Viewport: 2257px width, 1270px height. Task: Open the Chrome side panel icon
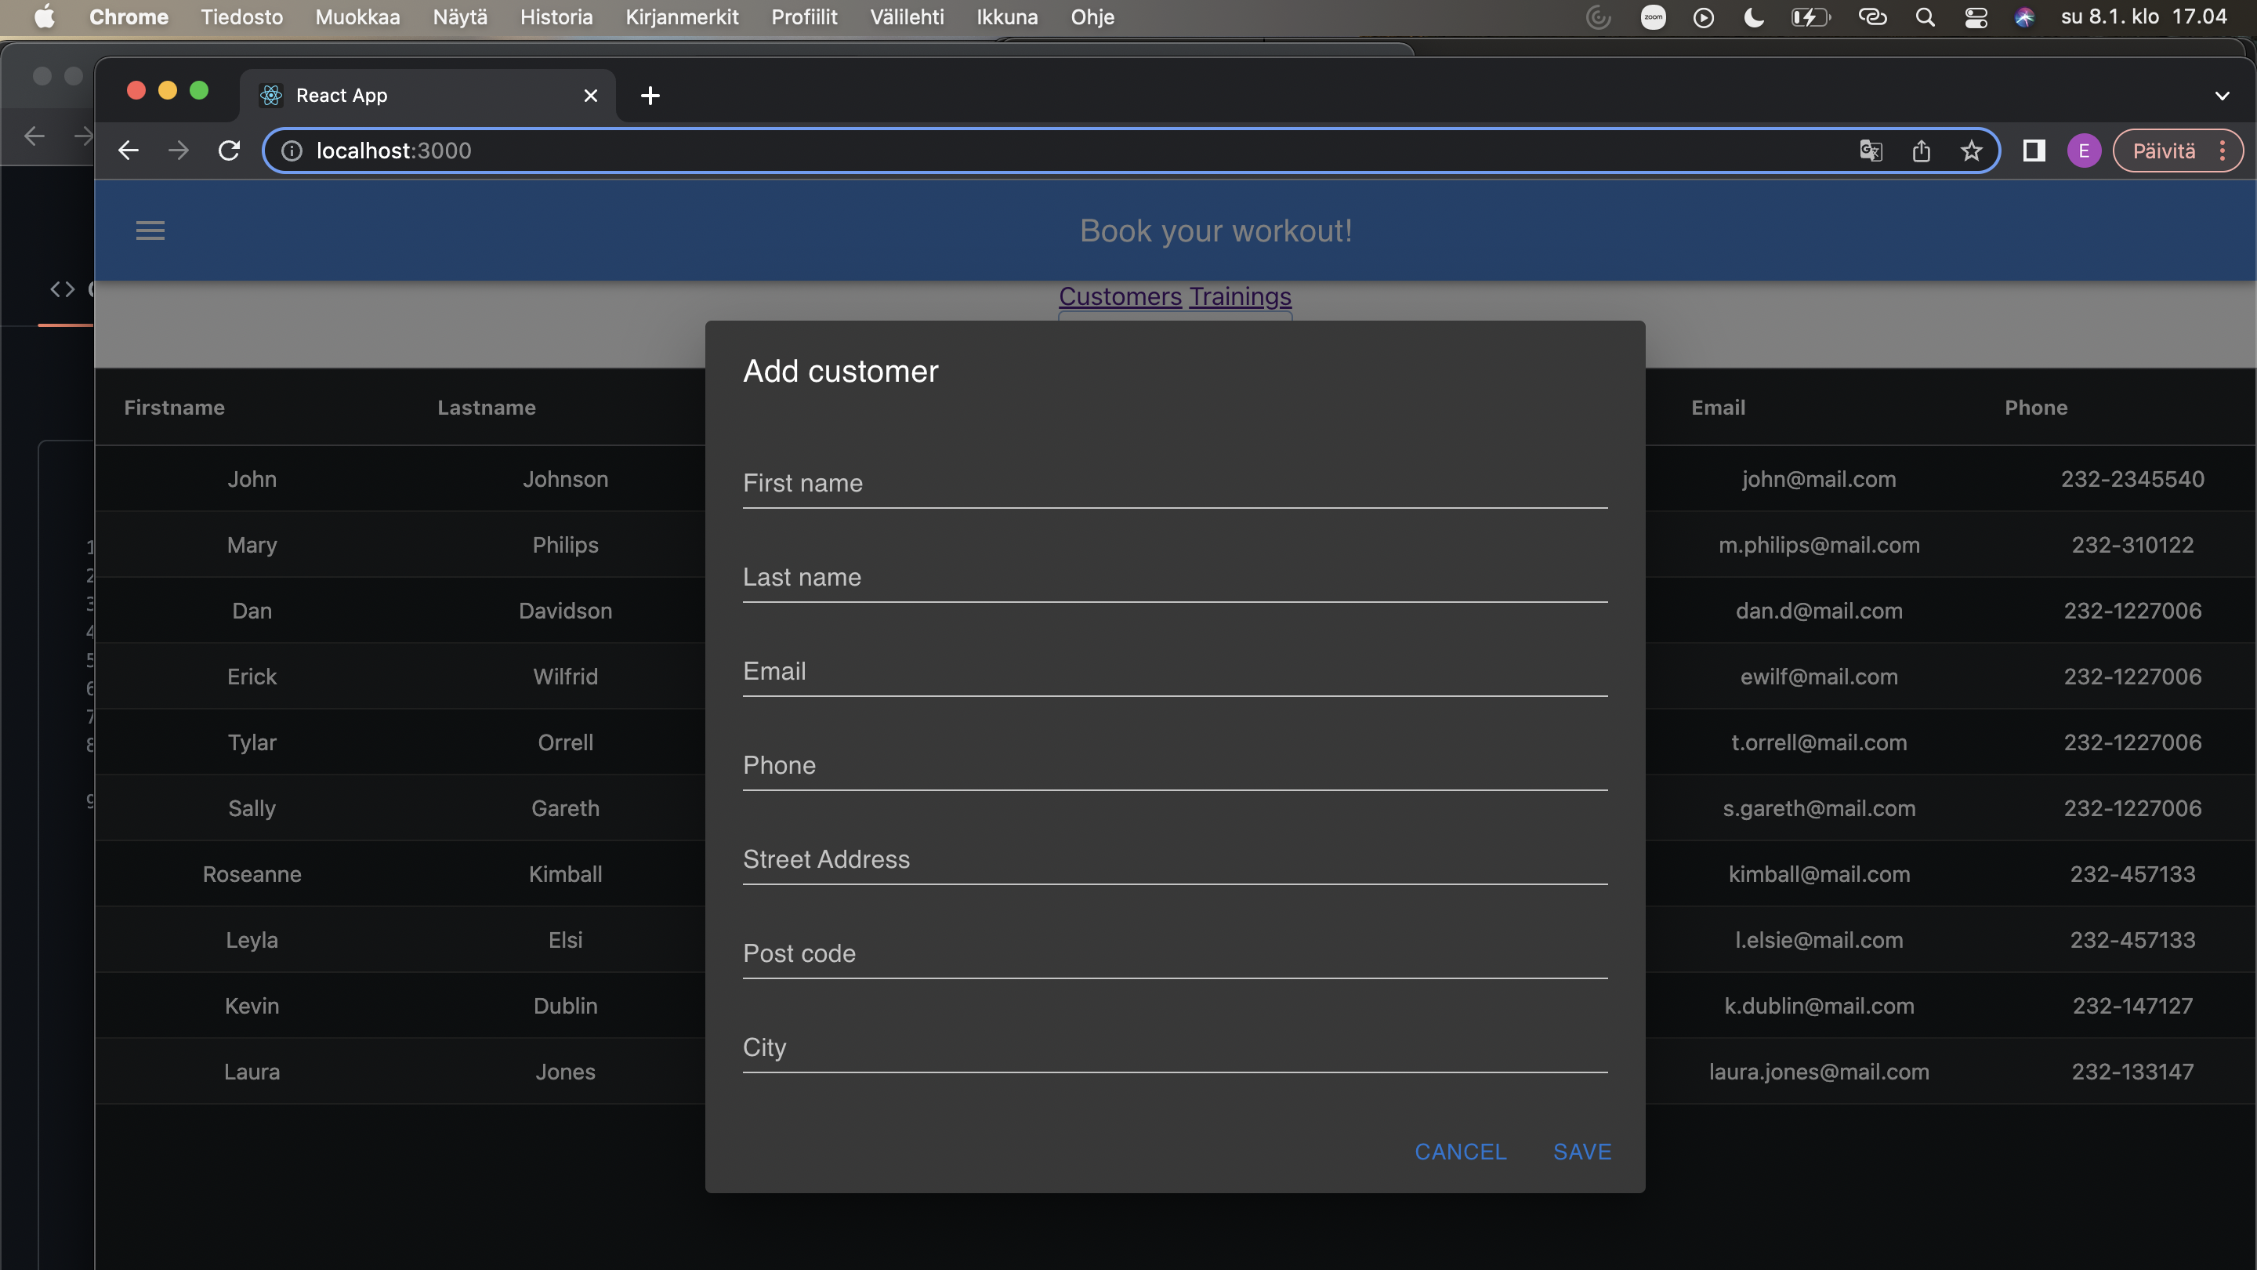pyautogui.click(x=2034, y=151)
